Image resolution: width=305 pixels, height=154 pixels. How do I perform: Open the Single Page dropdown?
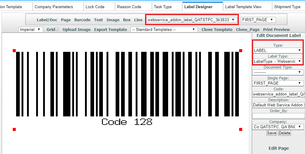click(278, 83)
